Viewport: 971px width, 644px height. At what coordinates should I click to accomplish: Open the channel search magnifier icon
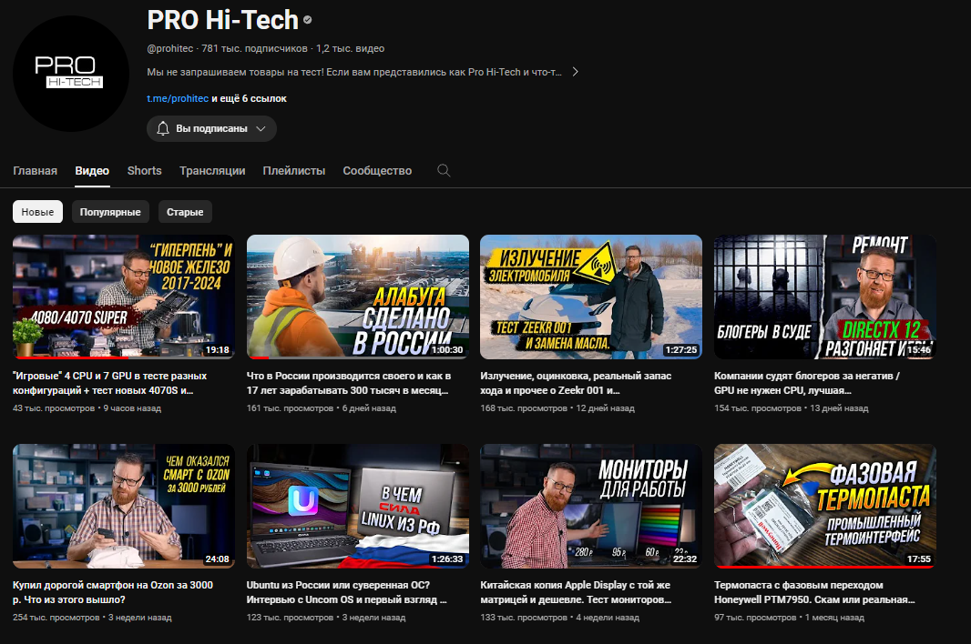[x=444, y=171]
